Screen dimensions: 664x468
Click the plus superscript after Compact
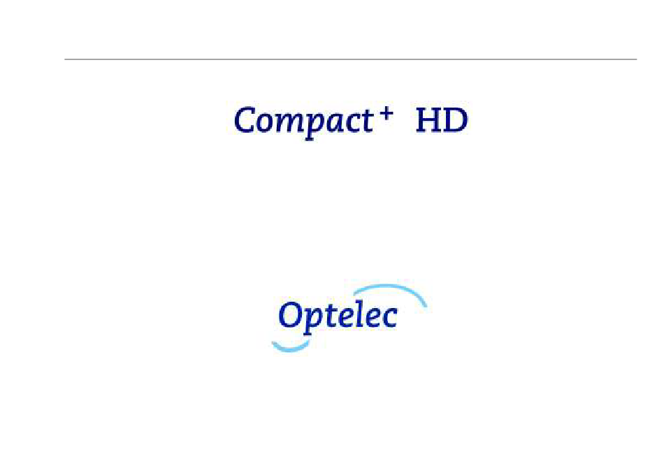(386, 113)
